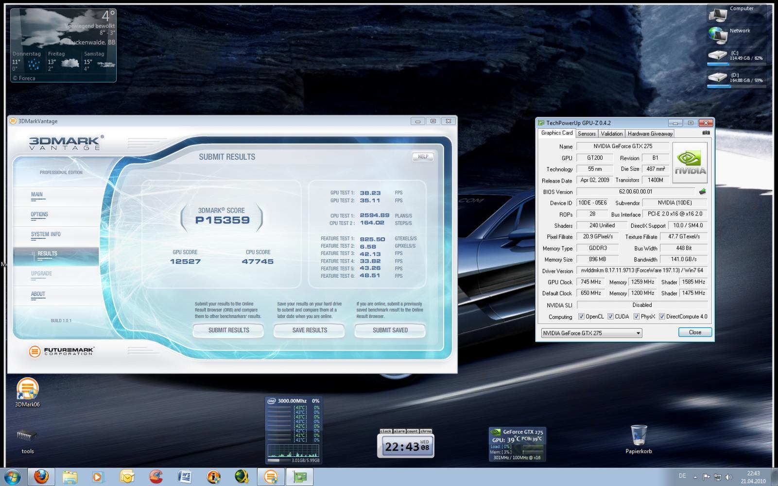Viewport: 778px width, 486px height.
Task: Click the Submit Results button
Action: pyautogui.click(x=228, y=330)
